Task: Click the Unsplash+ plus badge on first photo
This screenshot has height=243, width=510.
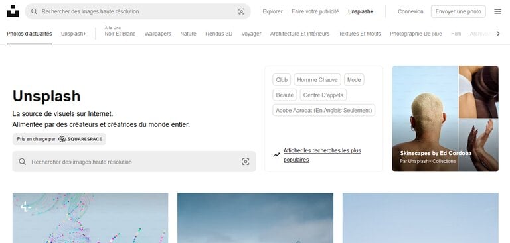Action: pos(26,207)
